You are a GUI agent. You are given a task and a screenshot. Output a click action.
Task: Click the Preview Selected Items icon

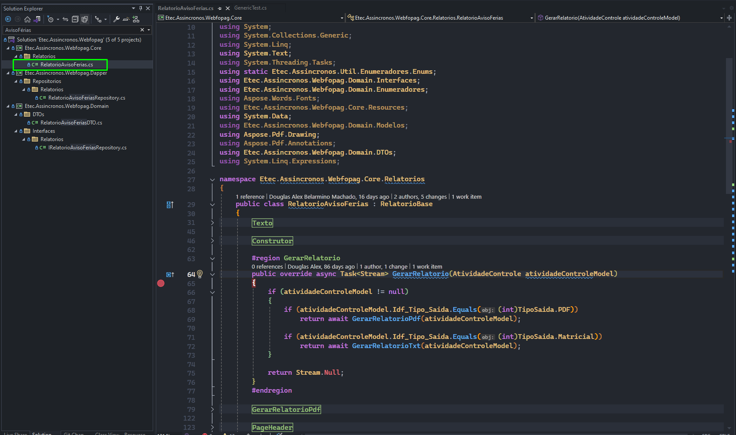click(x=126, y=19)
